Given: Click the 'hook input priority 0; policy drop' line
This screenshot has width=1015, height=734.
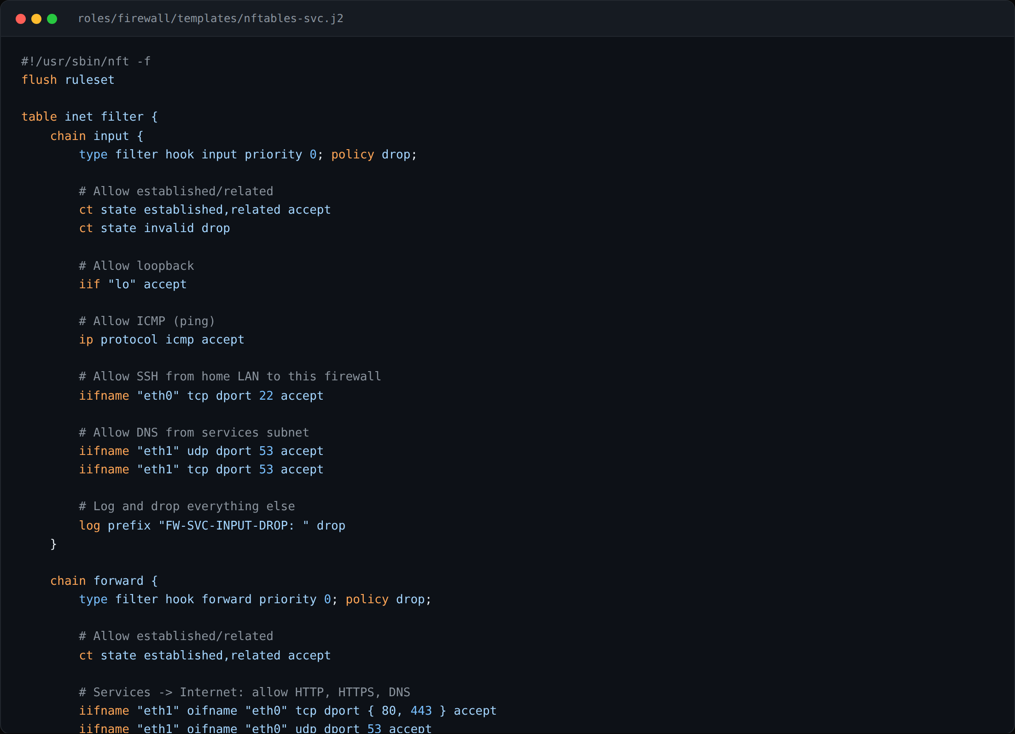Looking at the screenshot, I should 248,155.
